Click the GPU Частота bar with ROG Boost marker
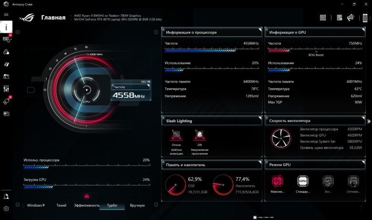The image size is (372, 220). tap(315, 50)
